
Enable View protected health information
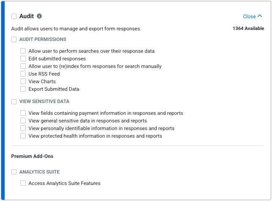pyautogui.click(x=23, y=136)
